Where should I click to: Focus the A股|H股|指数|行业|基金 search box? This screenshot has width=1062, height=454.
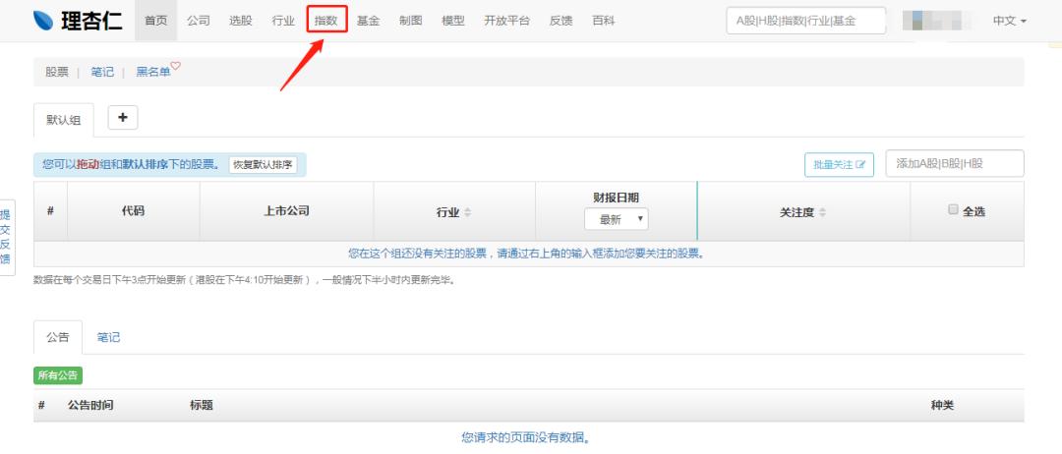coord(806,21)
